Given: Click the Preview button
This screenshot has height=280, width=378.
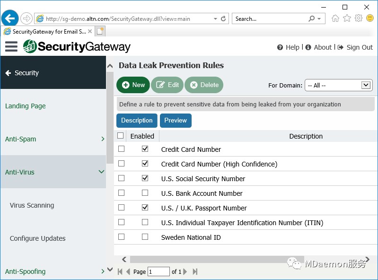Looking at the screenshot, I should 176,121.
